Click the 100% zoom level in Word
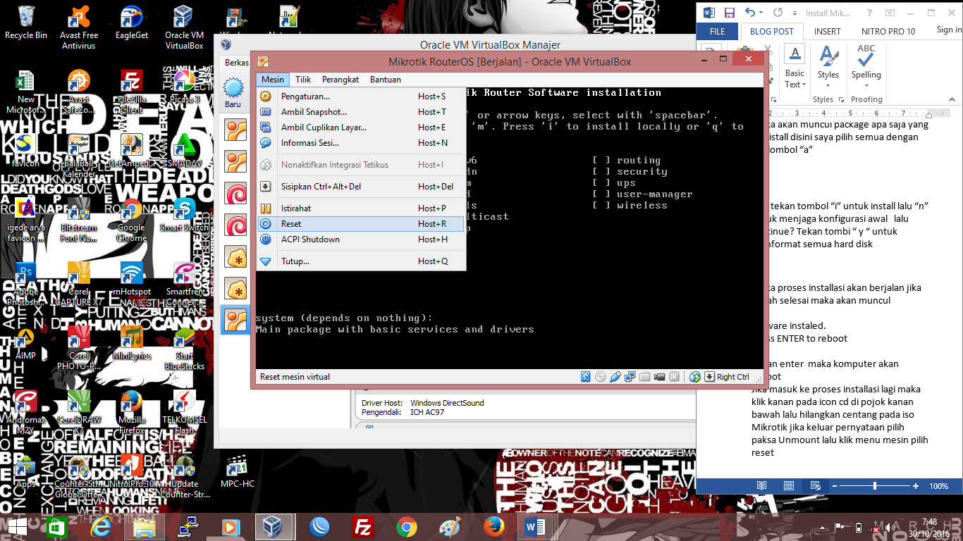This screenshot has width=963, height=541. click(x=938, y=486)
